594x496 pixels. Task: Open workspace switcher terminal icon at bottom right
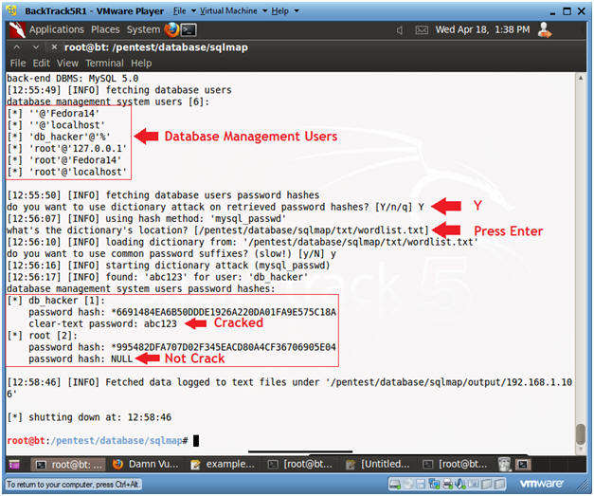point(523,465)
